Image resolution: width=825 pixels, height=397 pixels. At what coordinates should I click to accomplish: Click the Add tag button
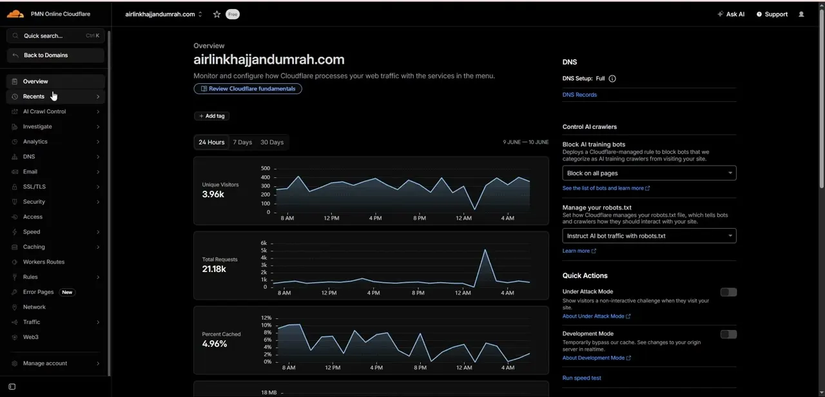(211, 116)
